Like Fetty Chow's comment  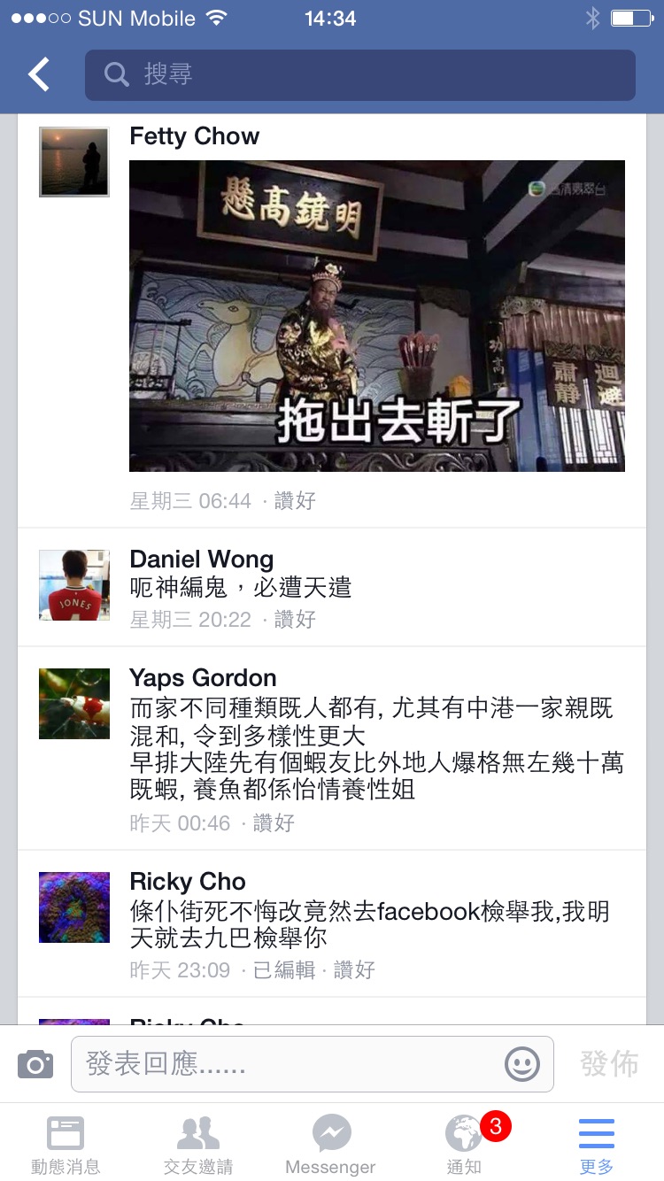point(295,501)
